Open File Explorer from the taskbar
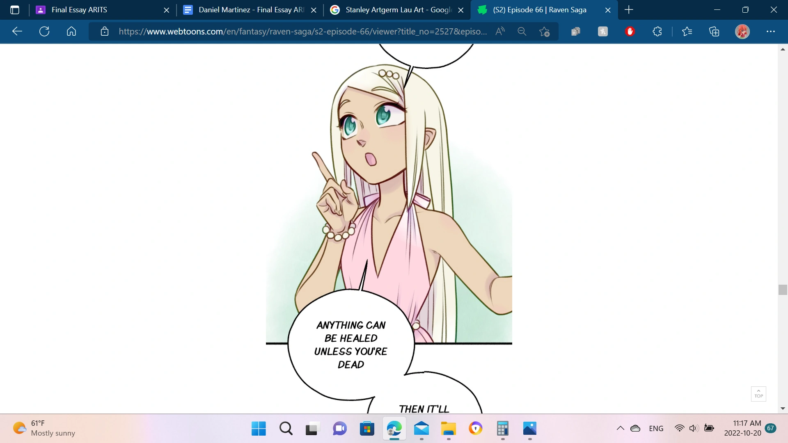 pos(449,429)
